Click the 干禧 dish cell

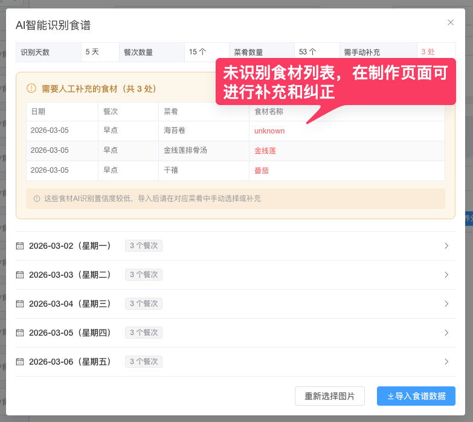pyautogui.click(x=204, y=171)
